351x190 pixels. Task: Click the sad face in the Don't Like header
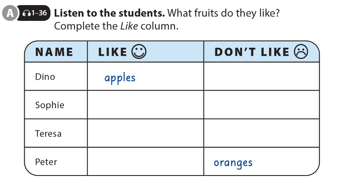pyautogui.click(x=301, y=52)
